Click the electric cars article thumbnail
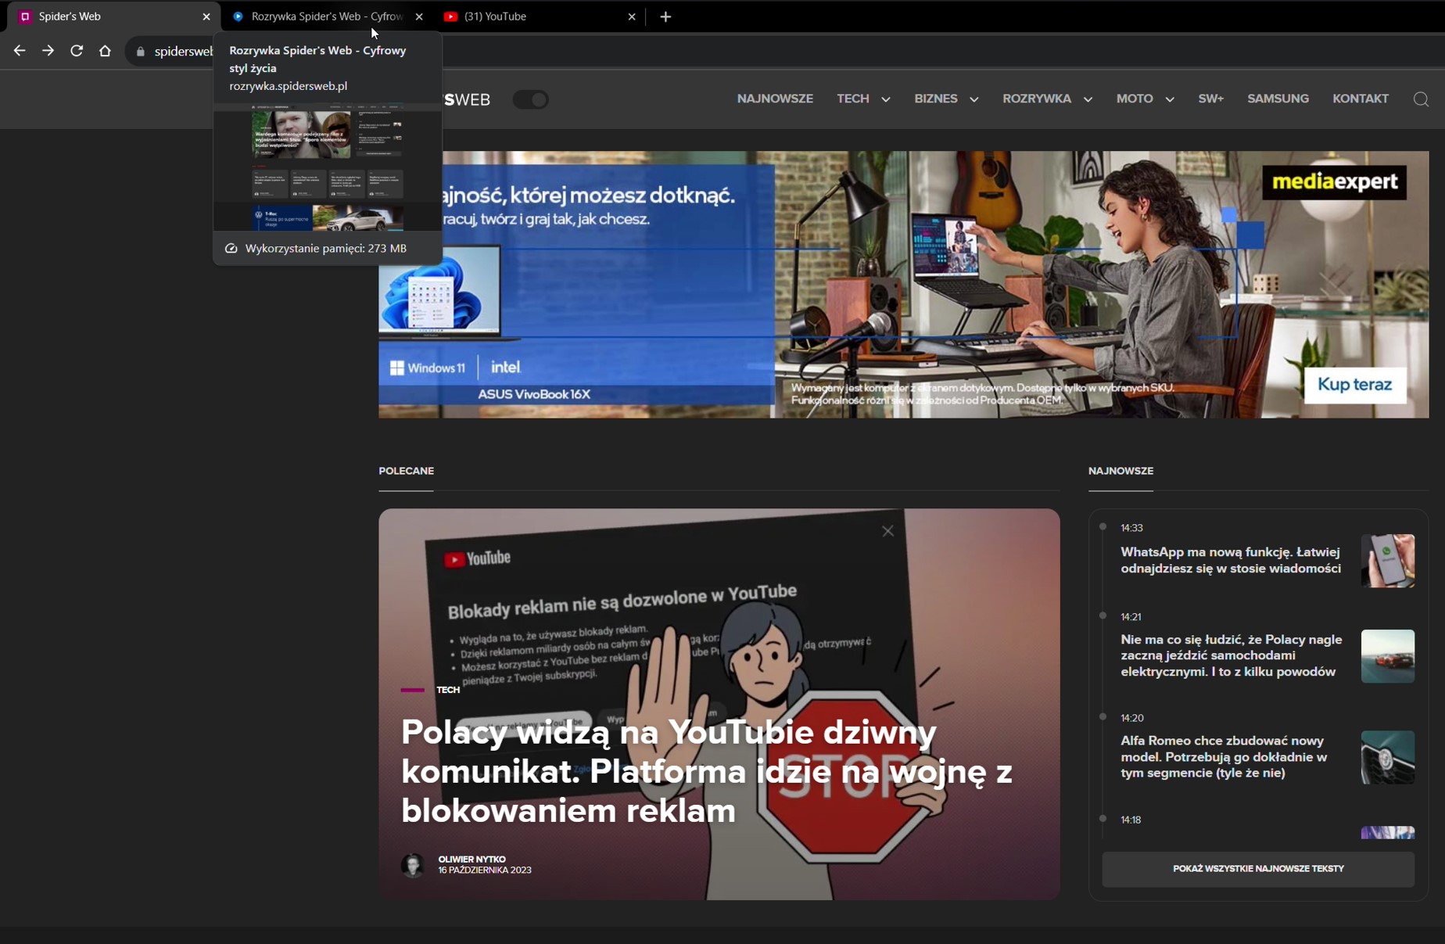Image resolution: width=1445 pixels, height=944 pixels. coord(1387,656)
